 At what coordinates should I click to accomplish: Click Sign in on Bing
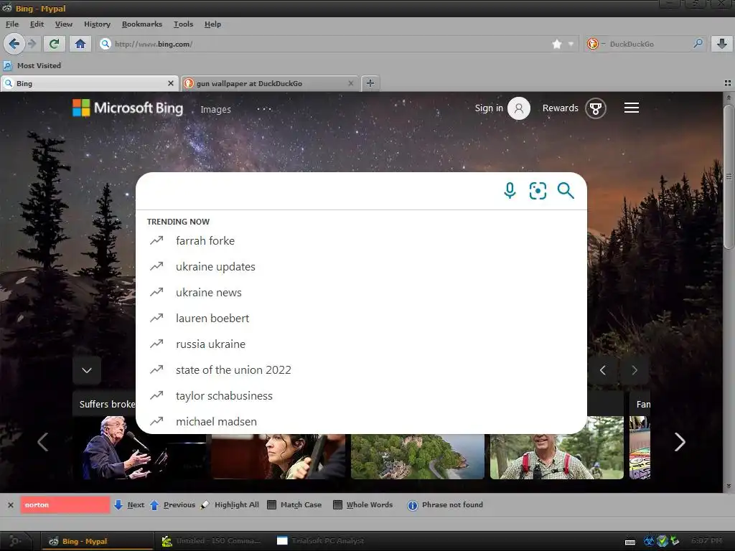488,108
